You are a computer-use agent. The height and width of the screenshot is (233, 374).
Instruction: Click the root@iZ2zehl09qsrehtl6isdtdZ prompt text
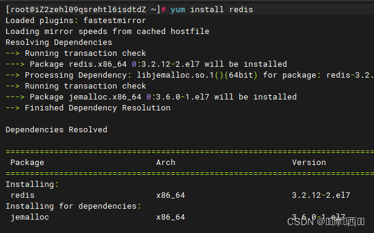[78, 10]
